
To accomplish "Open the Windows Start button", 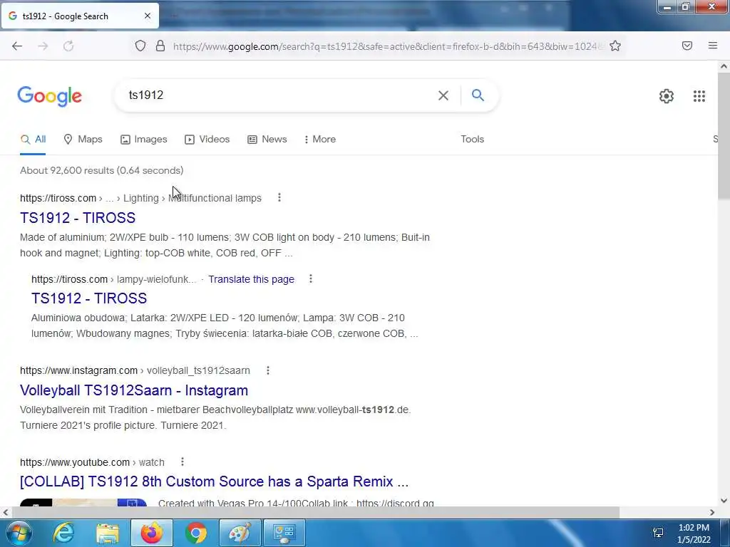I will [x=19, y=533].
